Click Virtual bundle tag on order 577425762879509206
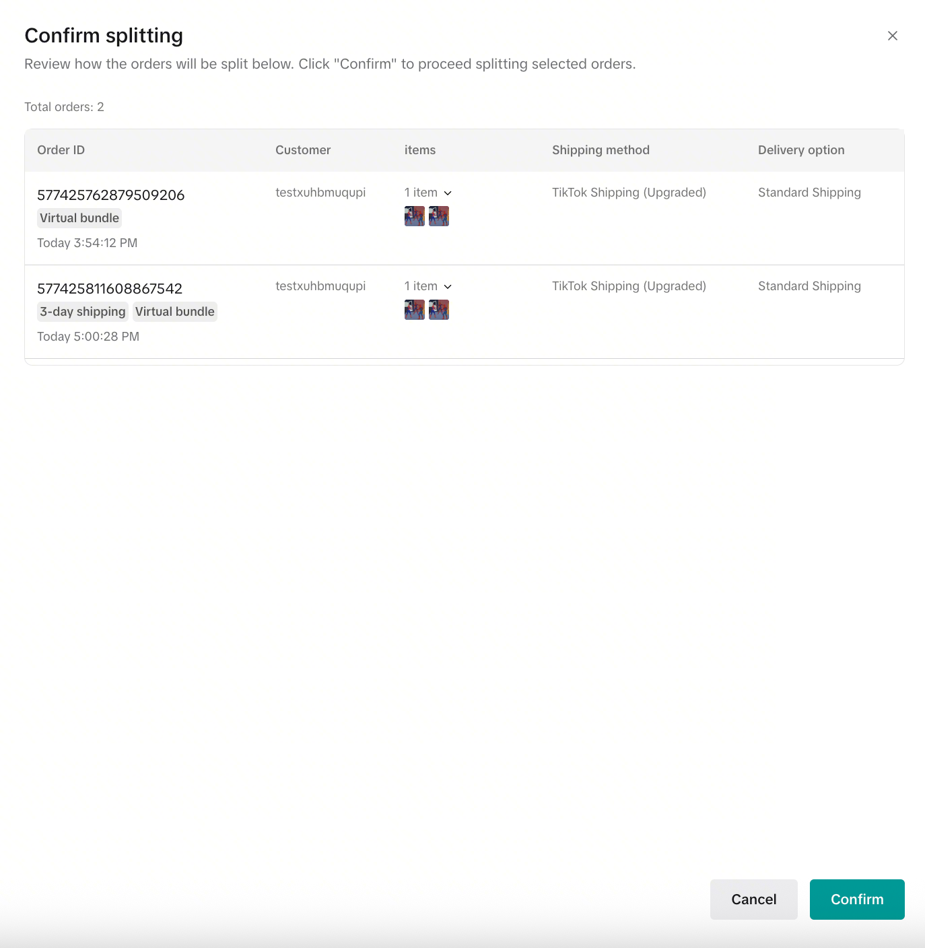925x948 pixels. pyautogui.click(x=79, y=218)
